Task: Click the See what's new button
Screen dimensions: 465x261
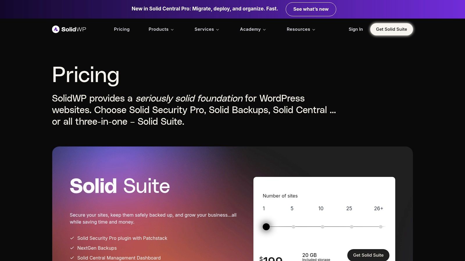Action: point(311,9)
